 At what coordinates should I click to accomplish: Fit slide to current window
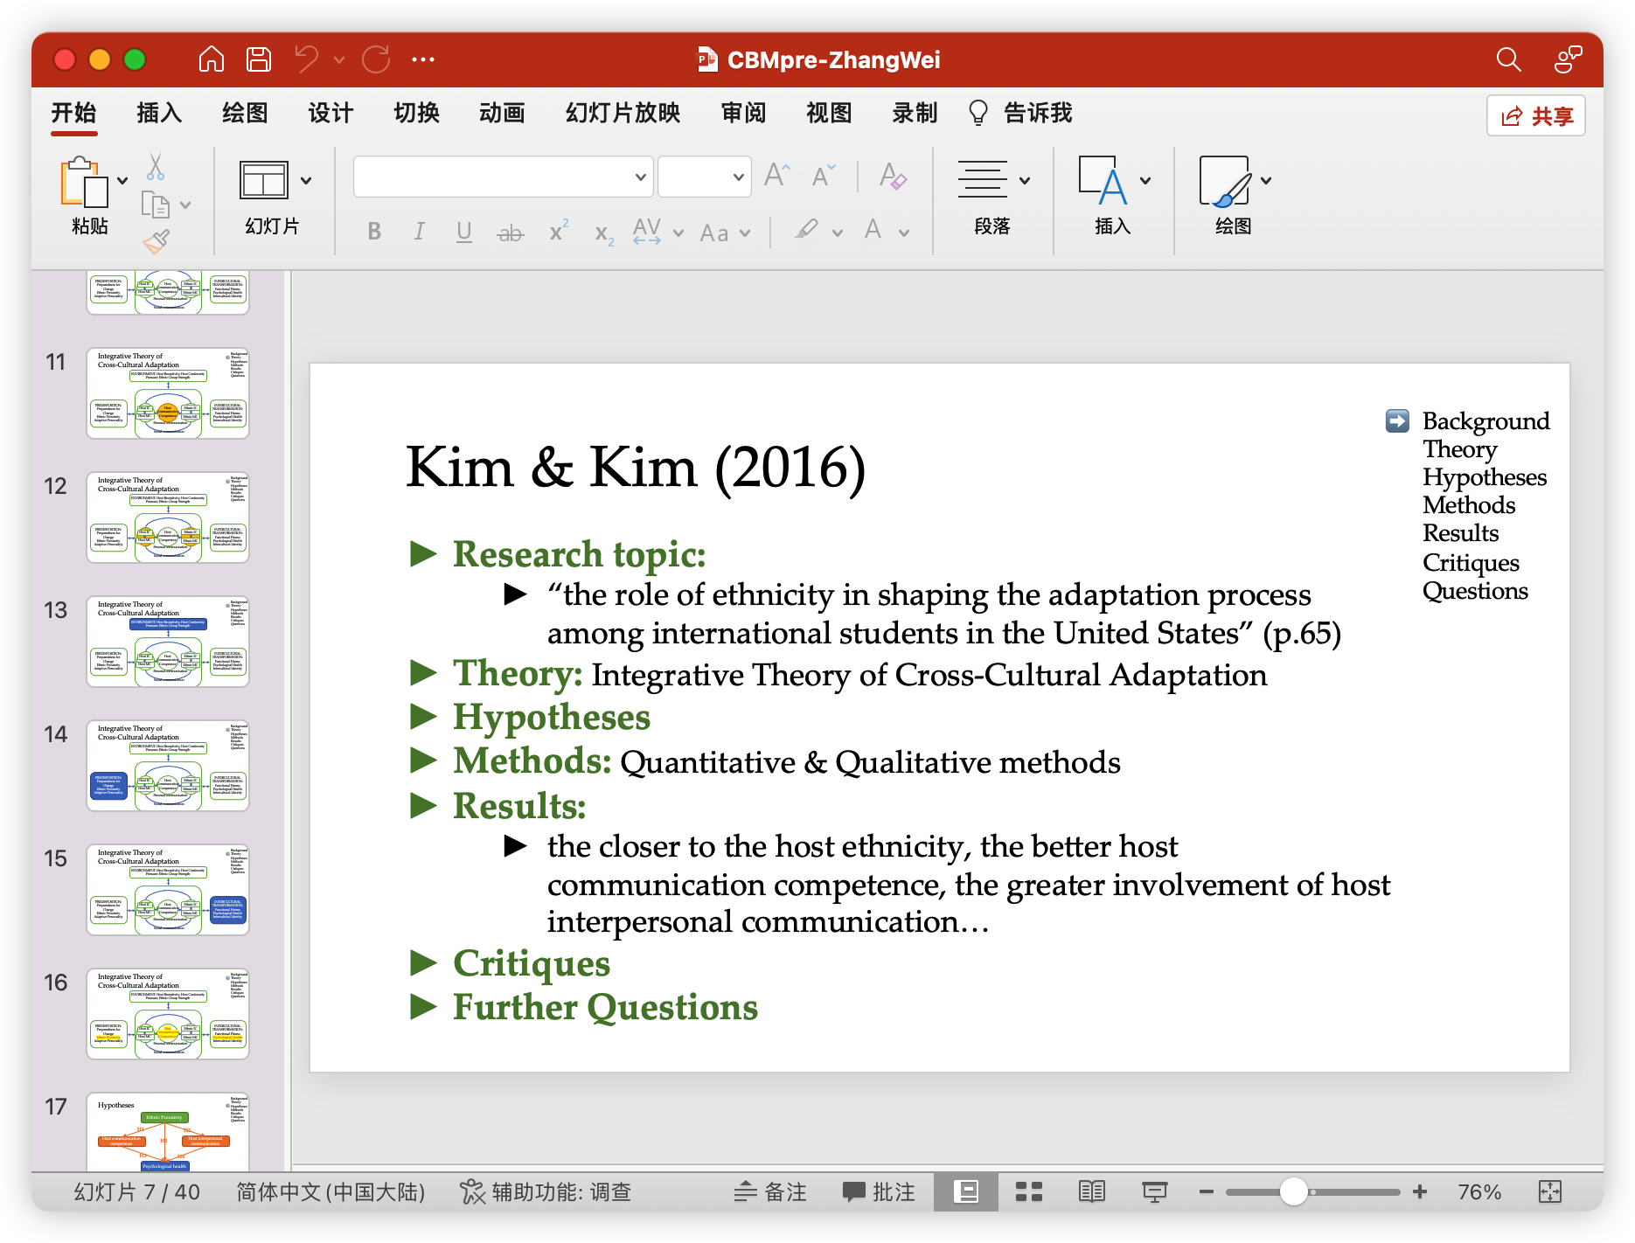[x=1550, y=1191]
